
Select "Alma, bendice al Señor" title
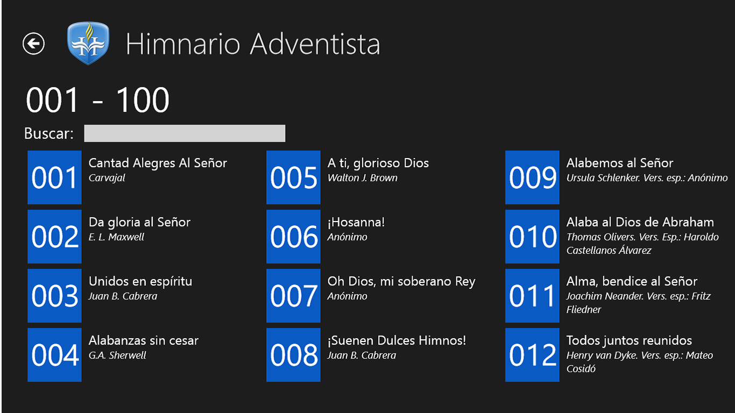click(x=631, y=281)
